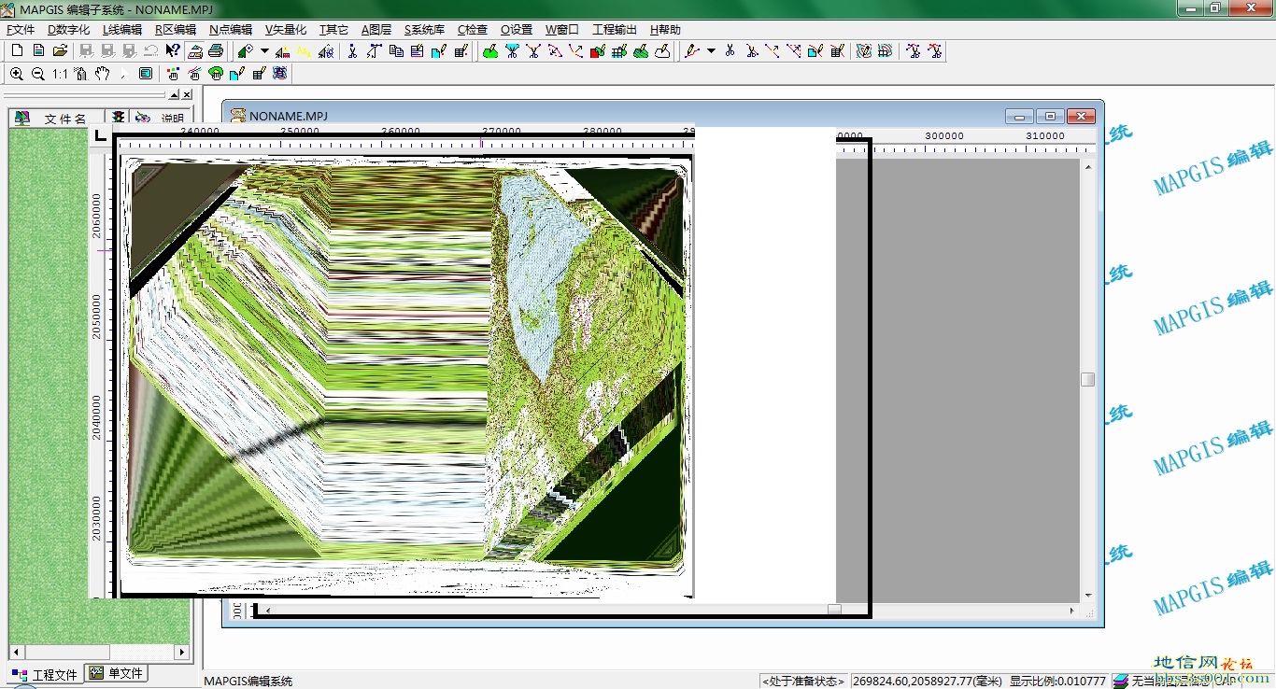Open the line tool dropdown arrow
This screenshot has height=689, width=1276.
711,50
